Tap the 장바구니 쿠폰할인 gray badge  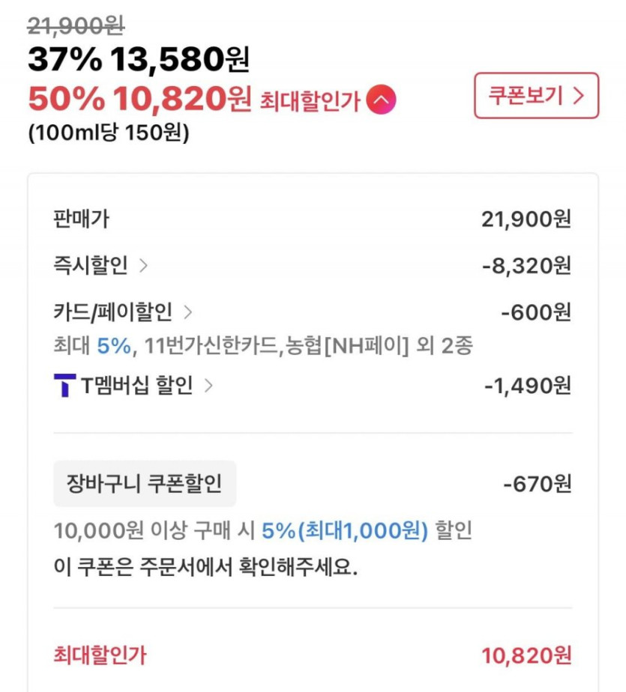coord(145,484)
